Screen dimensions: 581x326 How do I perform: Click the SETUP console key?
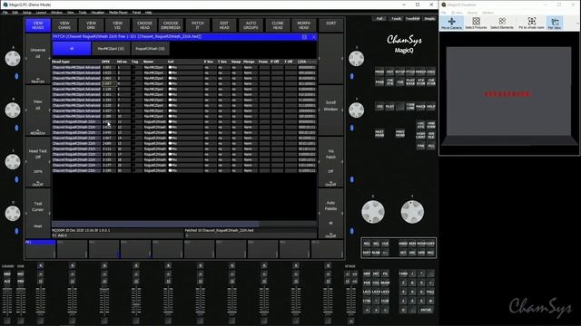[399, 72]
